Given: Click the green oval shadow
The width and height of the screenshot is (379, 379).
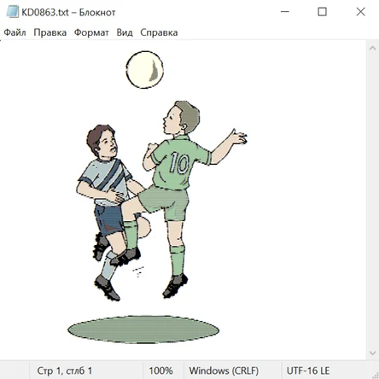Looking at the screenshot, I should (x=143, y=329).
